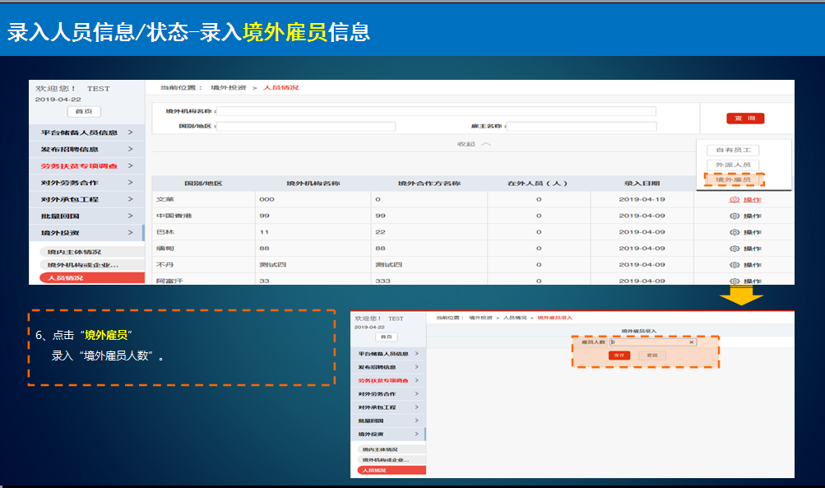
Task: Click the red 保存 save button
Action: [x=619, y=356]
